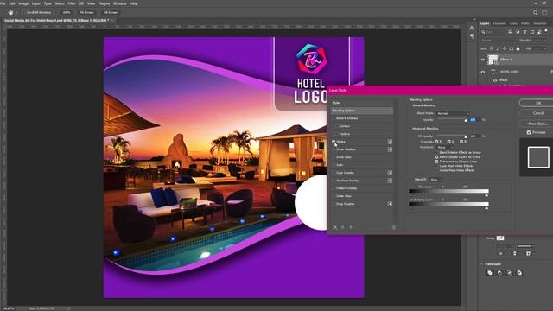This screenshot has height=311, width=553.
Task: Toggle the Preview checkbox
Action: point(529,132)
